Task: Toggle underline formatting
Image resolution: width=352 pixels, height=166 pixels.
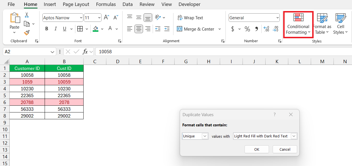Action: click(x=65, y=29)
